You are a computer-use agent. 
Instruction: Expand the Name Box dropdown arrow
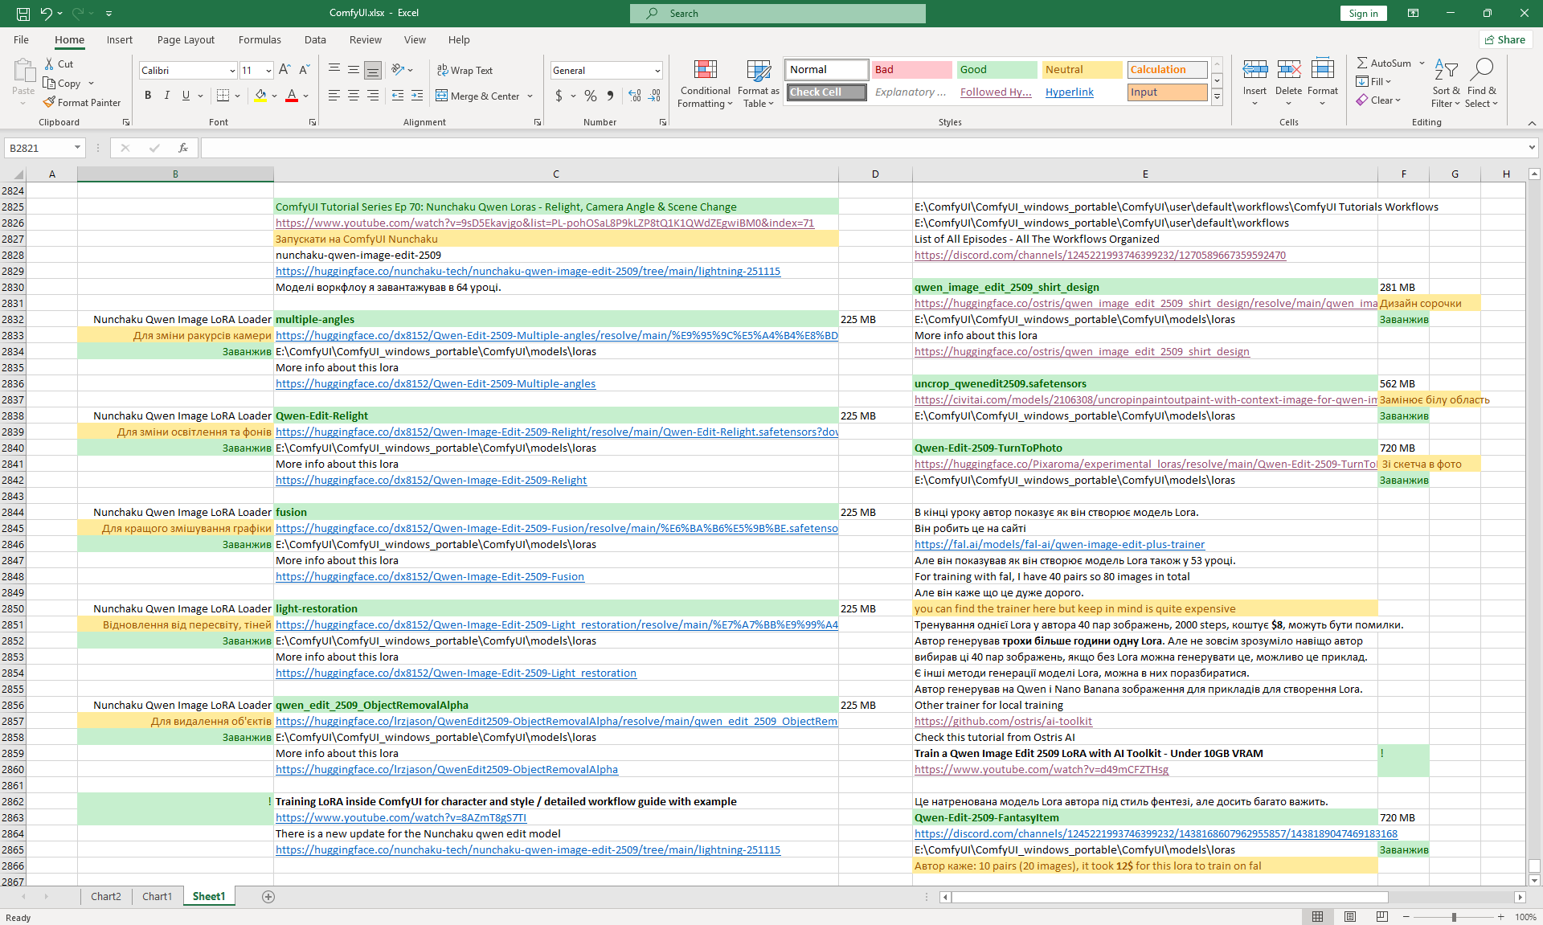77,148
